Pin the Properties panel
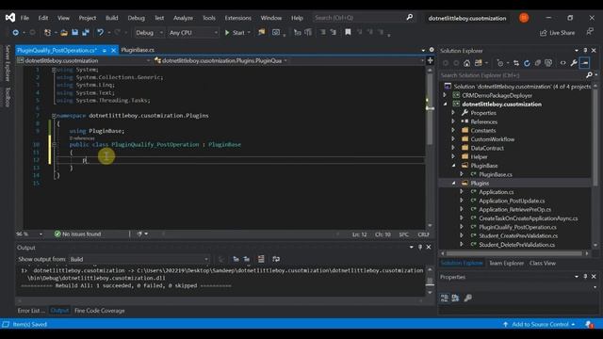 click(x=585, y=276)
